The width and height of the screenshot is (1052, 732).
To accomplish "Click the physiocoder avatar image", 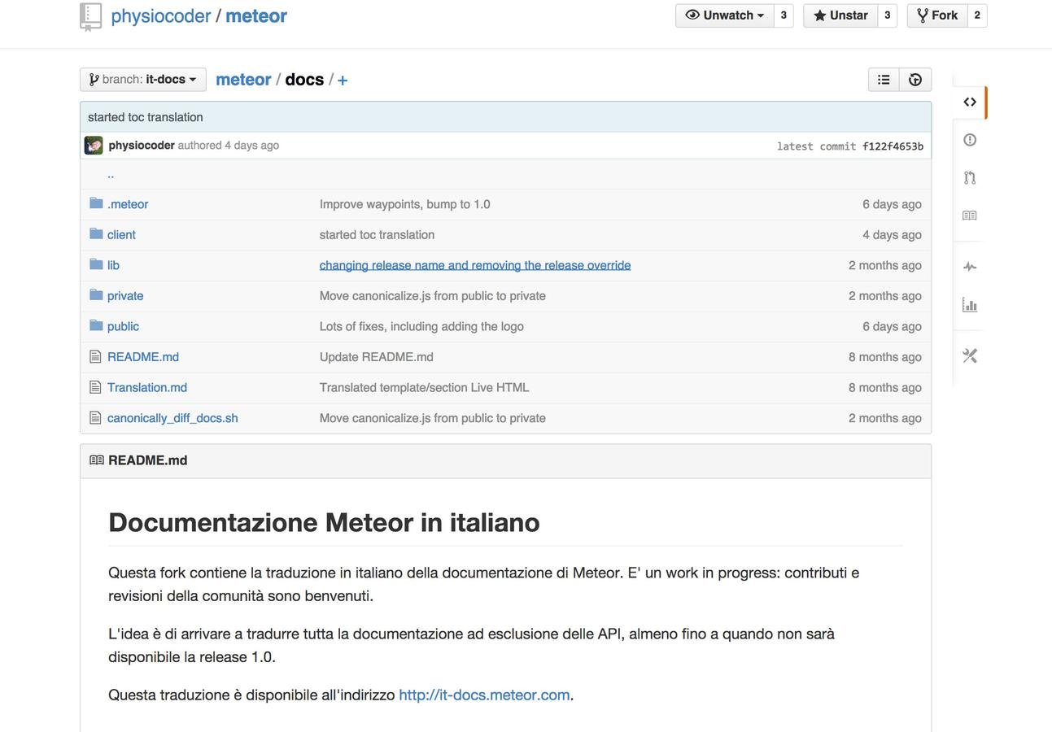I will tap(94, 146).
